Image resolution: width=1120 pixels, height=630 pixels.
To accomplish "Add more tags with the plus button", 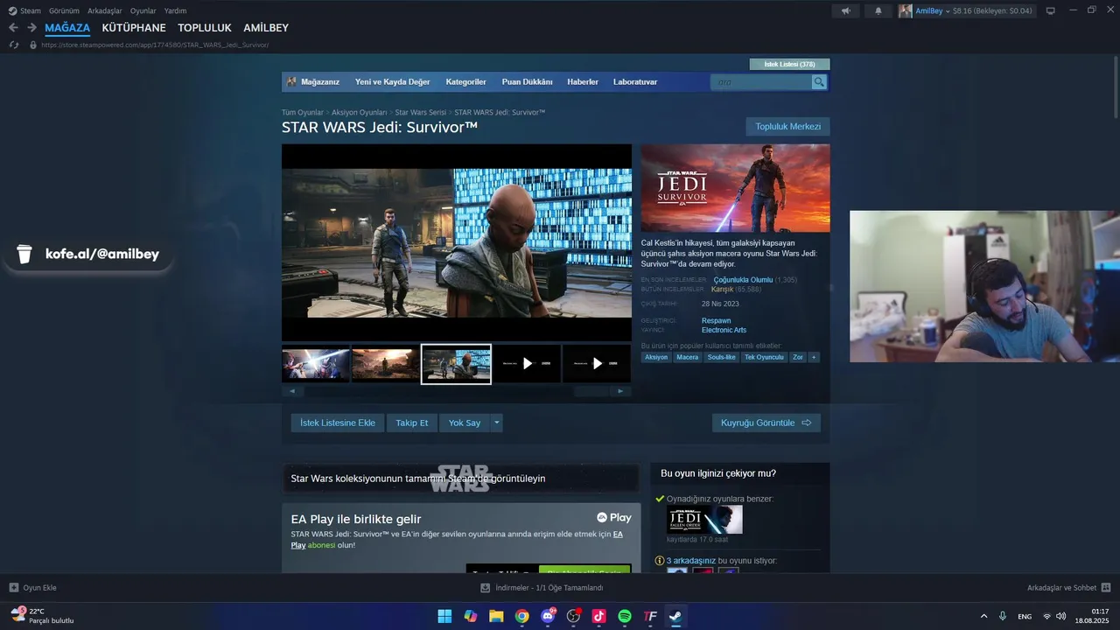I will (x=814, y=357).
